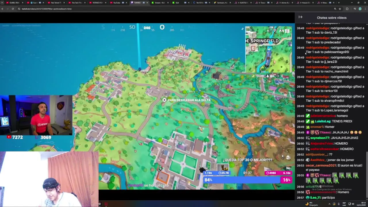Screen dimensions: 368x207
Task: Close the Red Velvet tab
Action: (x=64, y=3)
